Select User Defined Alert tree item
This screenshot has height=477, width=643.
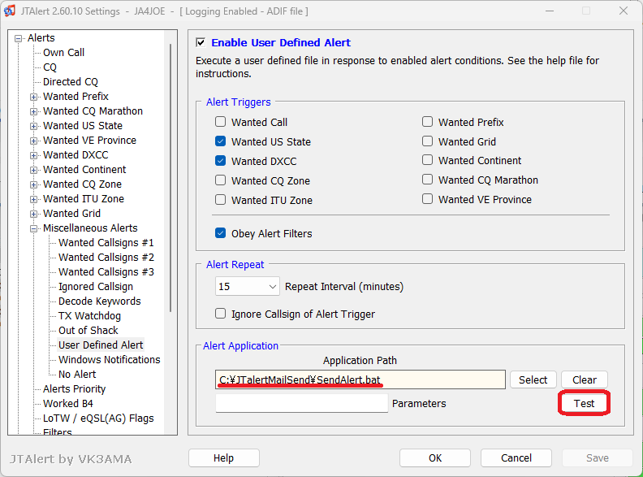(x=101, y=345)
